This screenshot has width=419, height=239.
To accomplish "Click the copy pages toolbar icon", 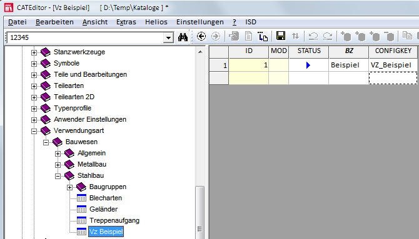I will (407, 36).
